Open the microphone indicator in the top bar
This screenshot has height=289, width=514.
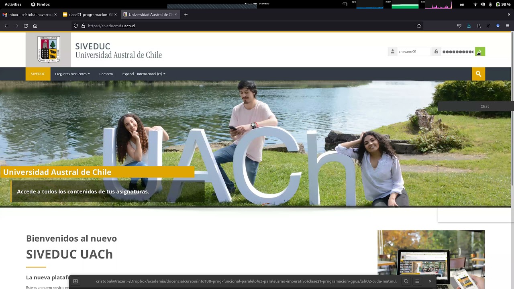490,4
